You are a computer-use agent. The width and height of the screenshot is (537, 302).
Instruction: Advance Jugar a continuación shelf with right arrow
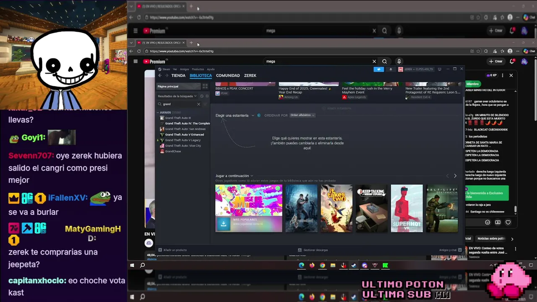tap(455, 176)
